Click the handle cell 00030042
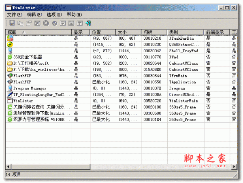 click(152, 51)
